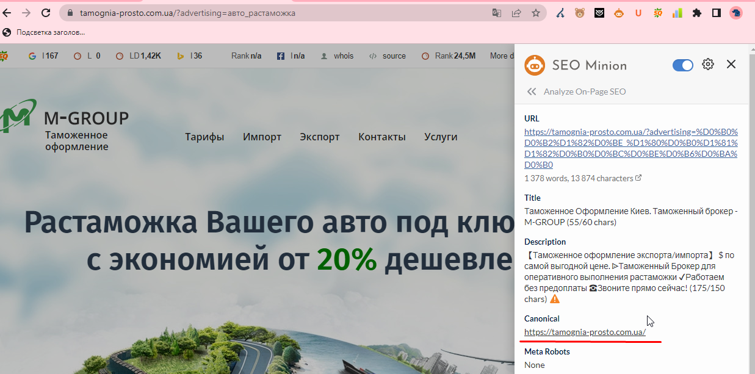Click the SEO Minion robot logo
This screenshot has width=755, height=374.
click(535, 65)
